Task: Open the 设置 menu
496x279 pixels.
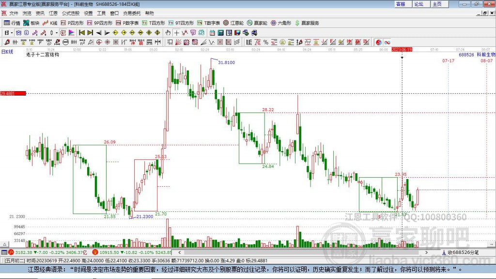Action: point(88,13)
